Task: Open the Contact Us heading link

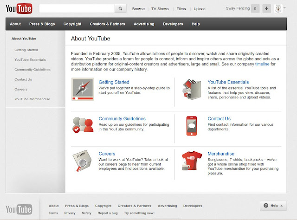Action: 219,119
